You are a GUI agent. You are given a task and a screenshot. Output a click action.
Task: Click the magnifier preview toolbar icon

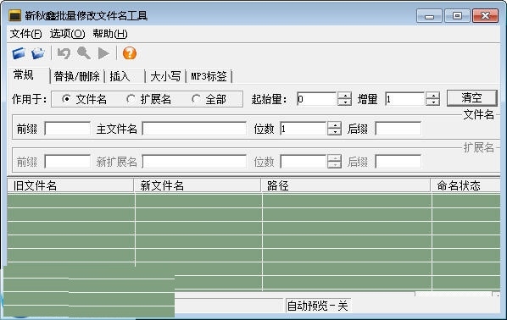pos(84,53)
